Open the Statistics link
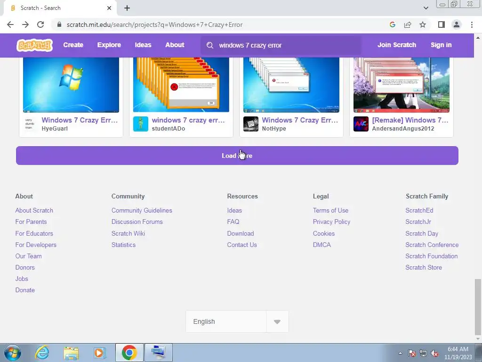 point(123,245)
